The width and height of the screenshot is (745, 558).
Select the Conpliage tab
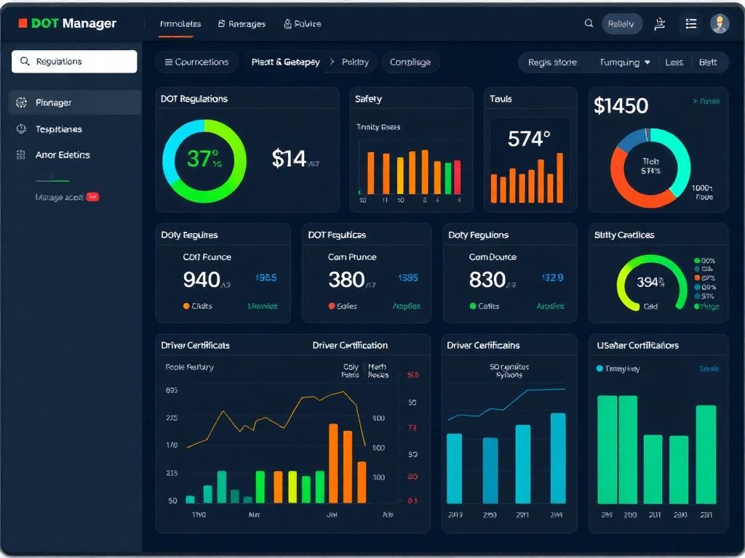tap(410, 62)
